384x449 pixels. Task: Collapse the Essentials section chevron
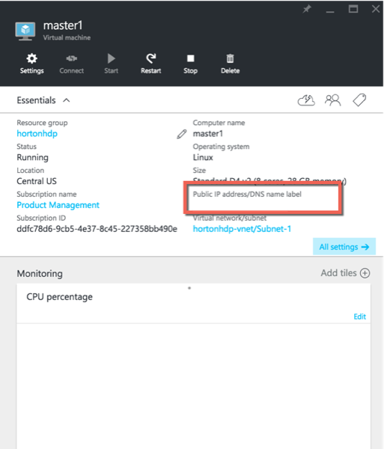coord(67,100)
